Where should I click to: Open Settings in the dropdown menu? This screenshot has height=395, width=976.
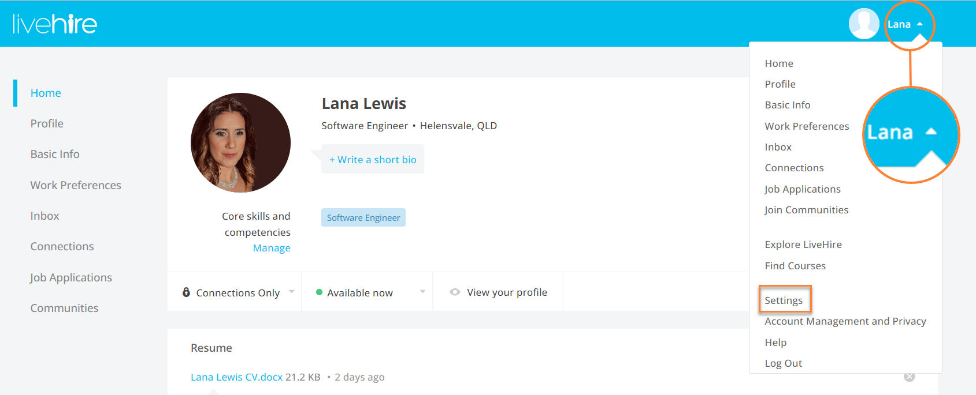pyautogui.click(x=784, y=300)
